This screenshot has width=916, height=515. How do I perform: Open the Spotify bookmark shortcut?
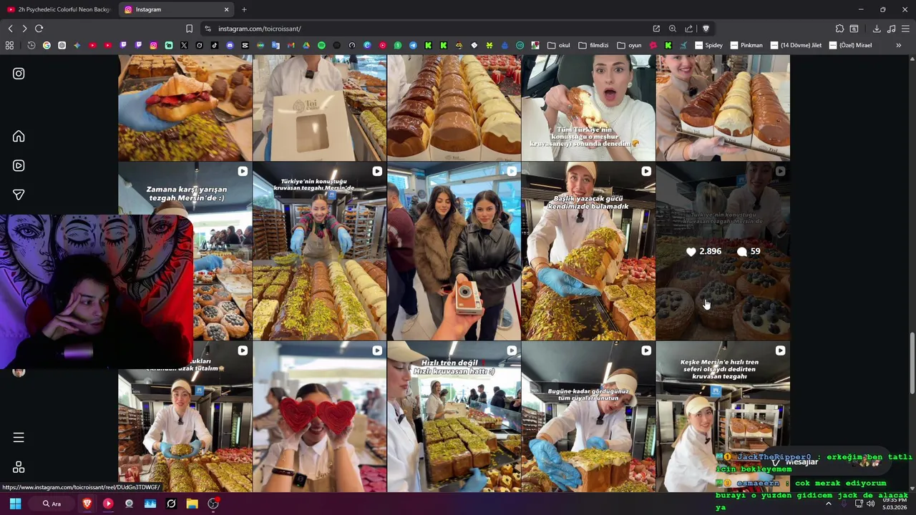point(321,45)
